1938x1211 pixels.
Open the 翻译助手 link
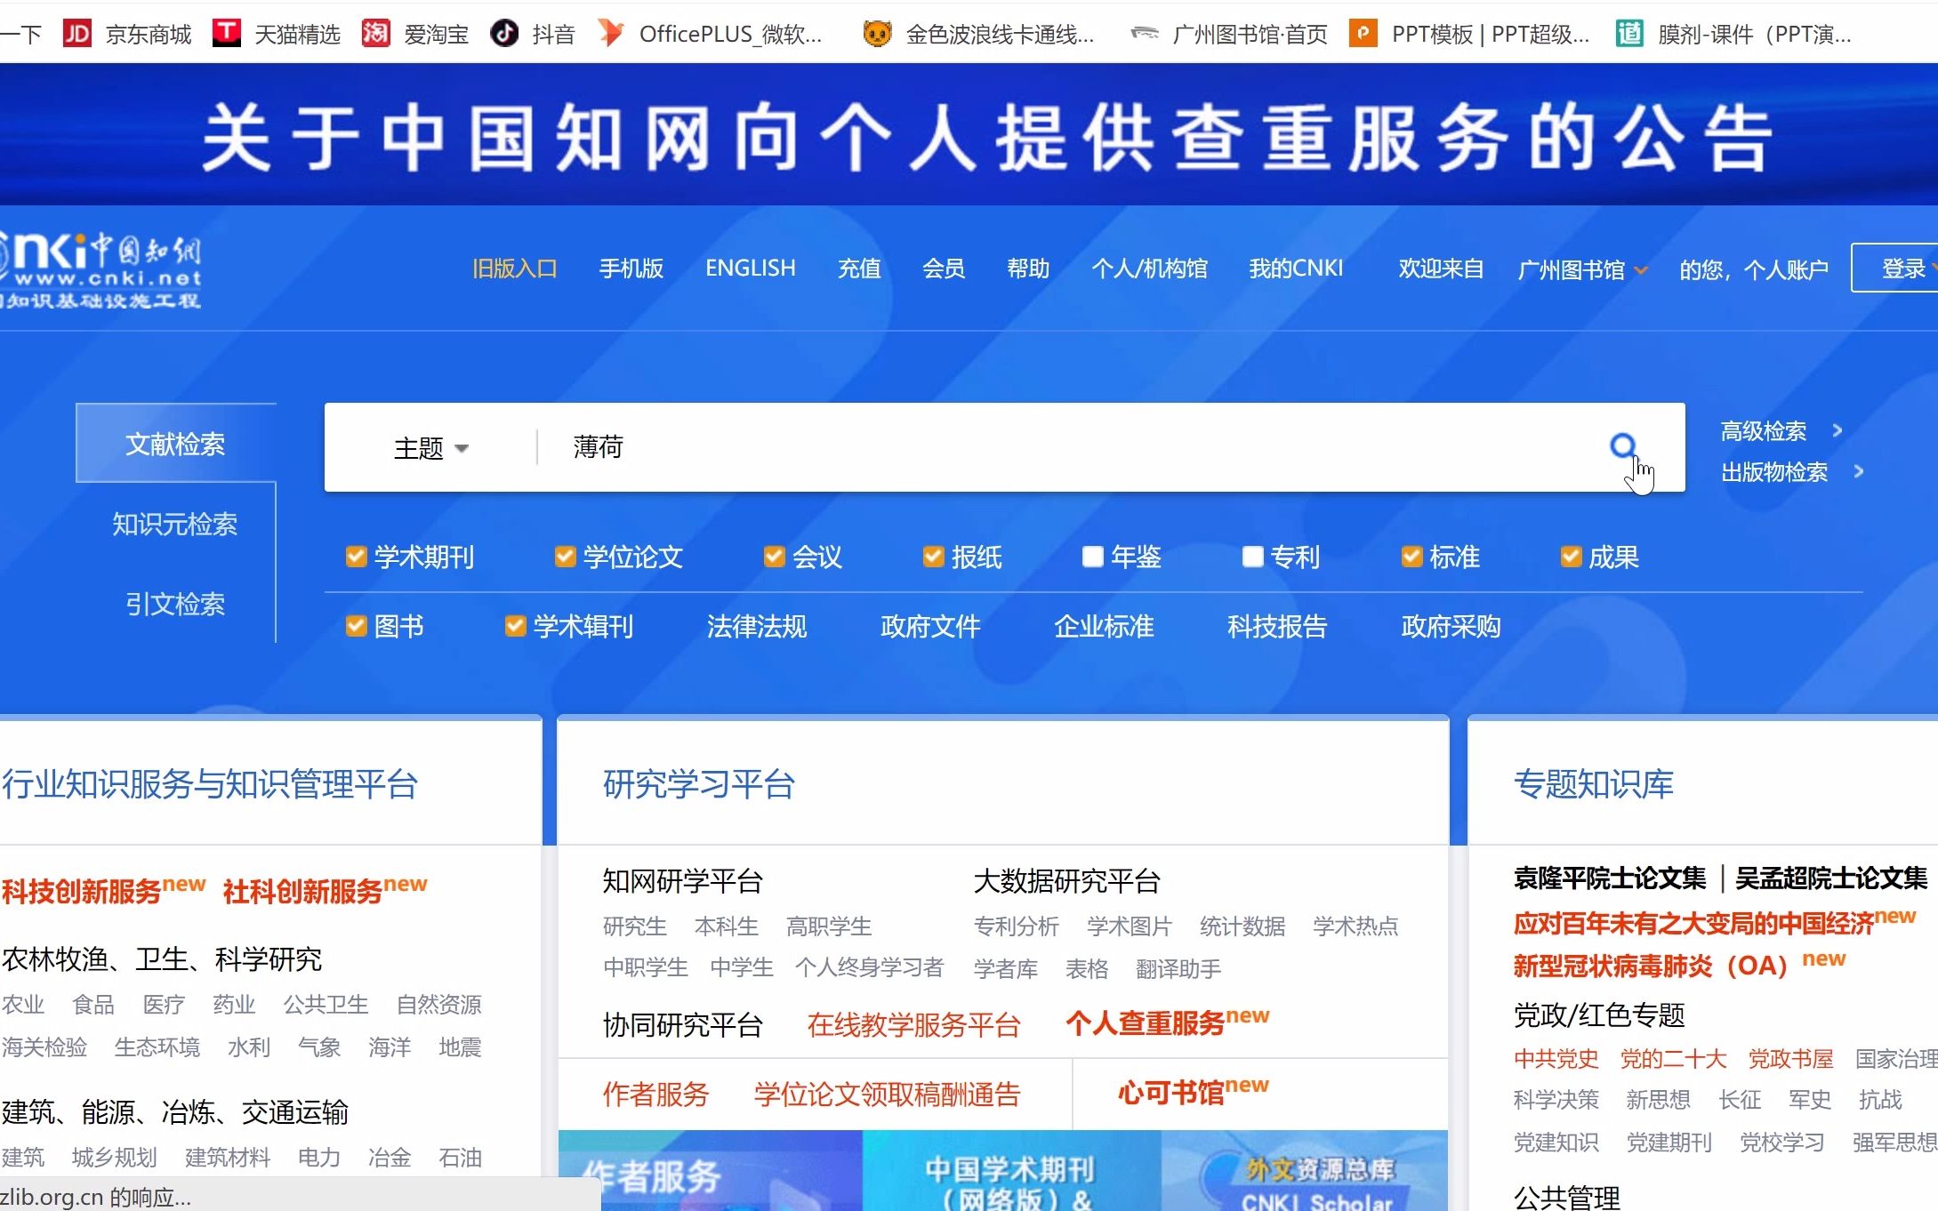(x=1178, y=968)
